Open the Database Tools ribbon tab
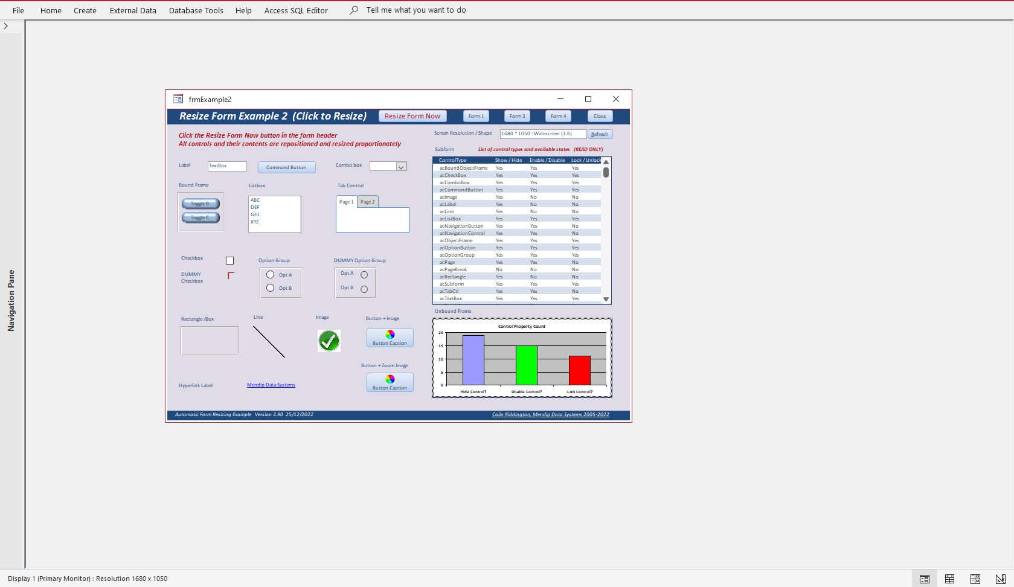Viewport: 1014px width, 587px height. coord(196,10)
